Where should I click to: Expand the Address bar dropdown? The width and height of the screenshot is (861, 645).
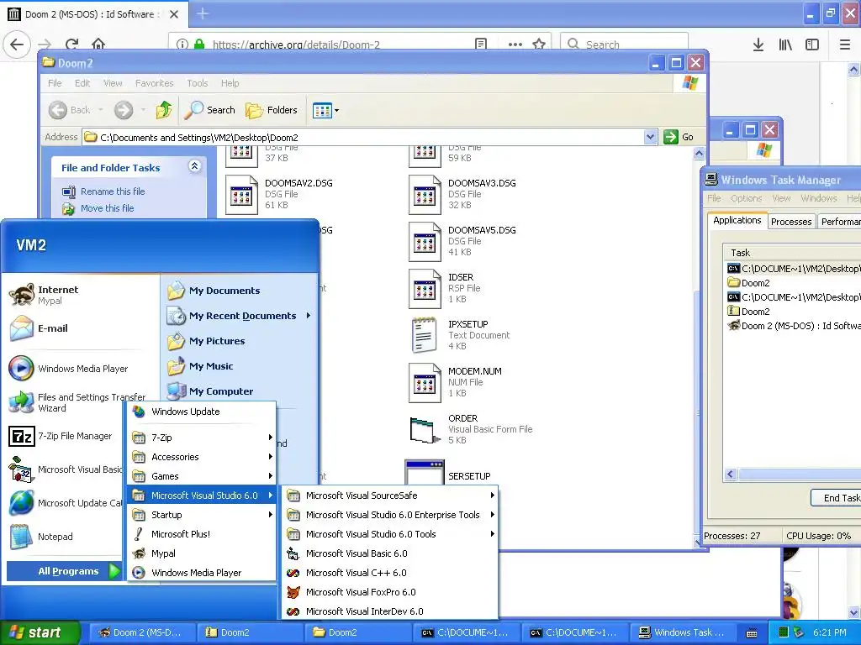tap(650, 137)
